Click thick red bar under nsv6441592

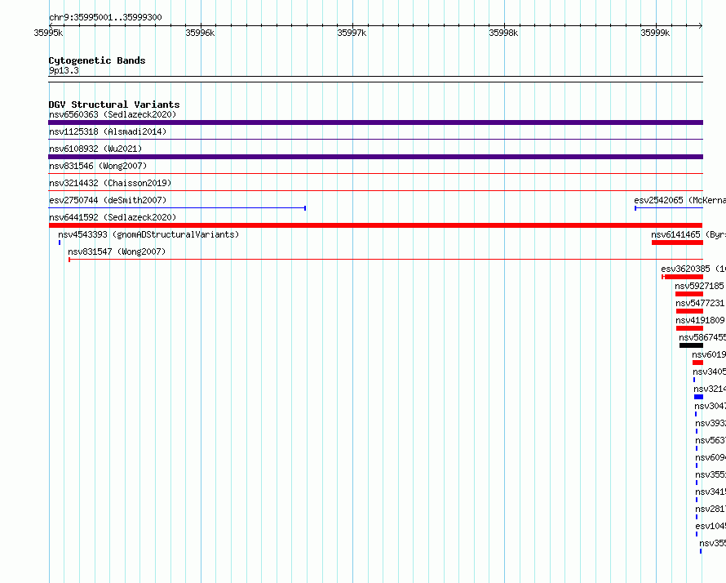(375, 225)
